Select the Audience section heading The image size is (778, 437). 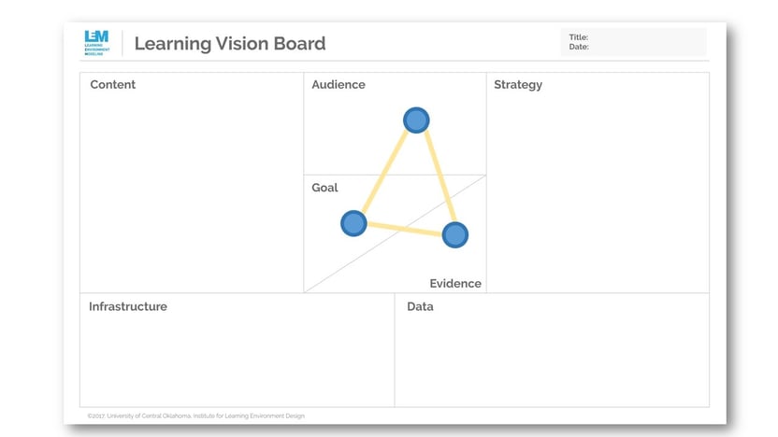pos(339,84)
